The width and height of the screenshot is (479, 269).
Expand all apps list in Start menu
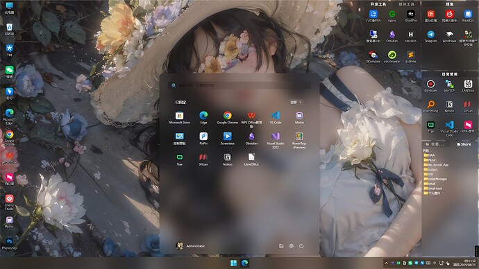tap(296, 102)
